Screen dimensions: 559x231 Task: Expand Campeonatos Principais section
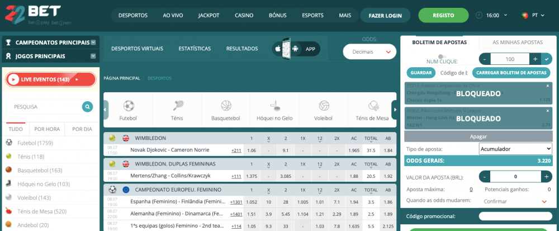tap(93, 43)
